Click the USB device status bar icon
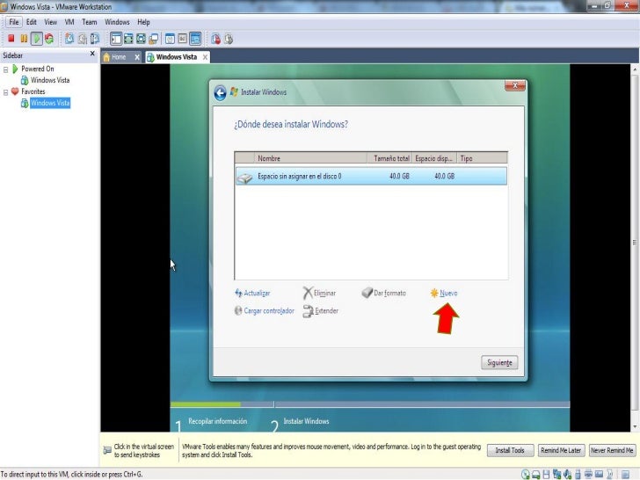640x480 pixels. (x=578, y=474)
